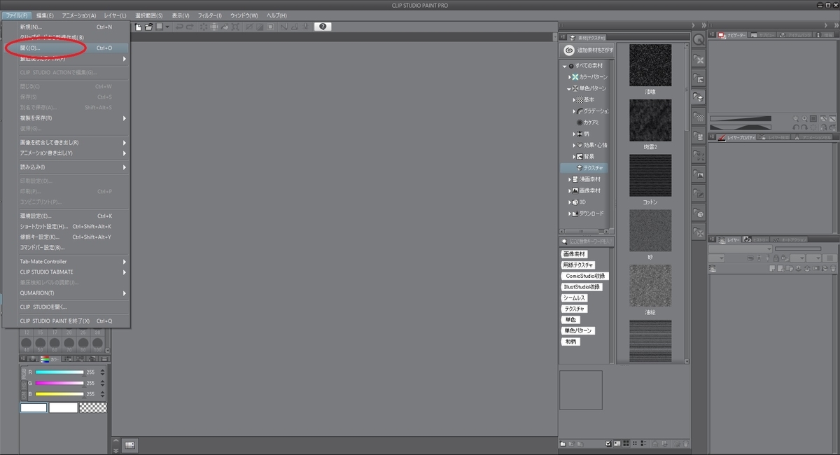The image size is (840, 455).
Task: Choose CLIP STUDIO PAINTを終了(X) entry
Action: tap(66, 321)
